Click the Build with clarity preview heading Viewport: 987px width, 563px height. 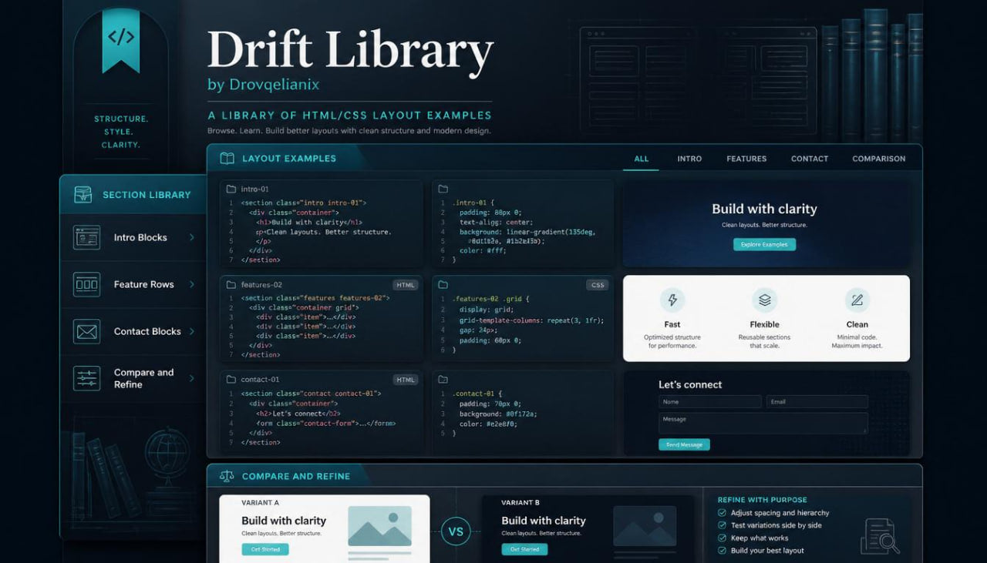(x=764, y=209)
